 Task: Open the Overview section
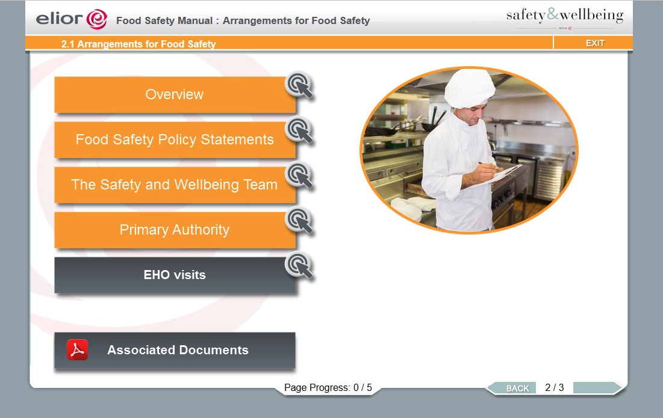(x=174, y=94)
